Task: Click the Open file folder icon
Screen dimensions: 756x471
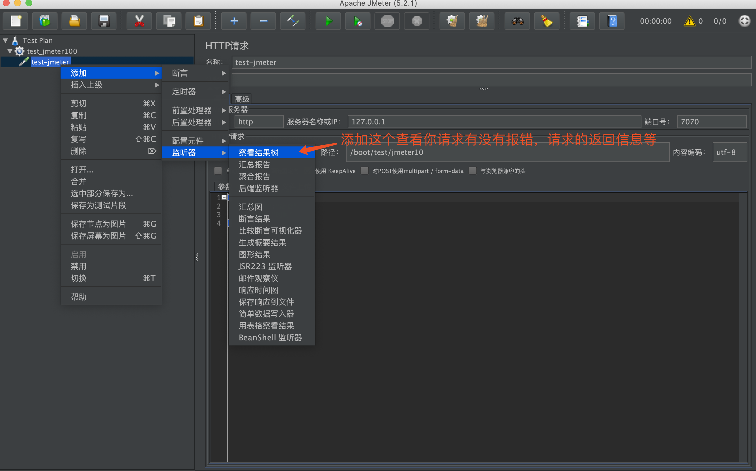Action: coord(74,21)
